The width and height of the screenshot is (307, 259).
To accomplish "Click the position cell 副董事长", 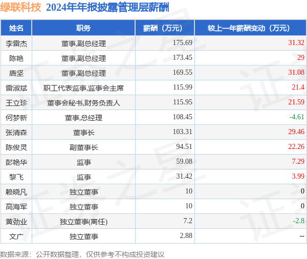I will pyautogui.click(x=83, y=147).
